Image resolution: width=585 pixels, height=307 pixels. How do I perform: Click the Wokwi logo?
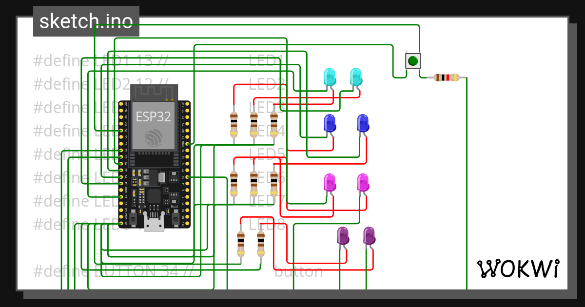click(519, 268)
